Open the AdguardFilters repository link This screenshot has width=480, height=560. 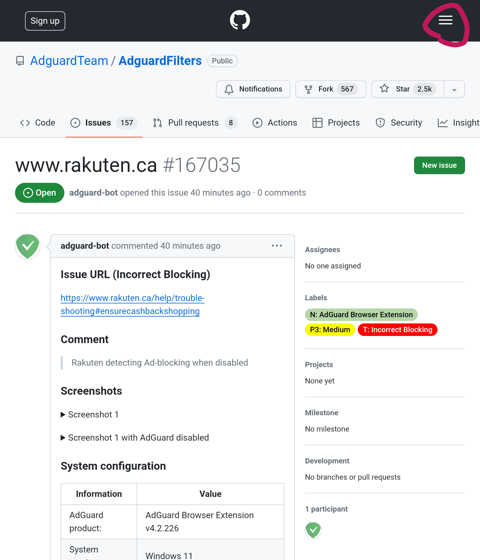[x=160, y=61]
